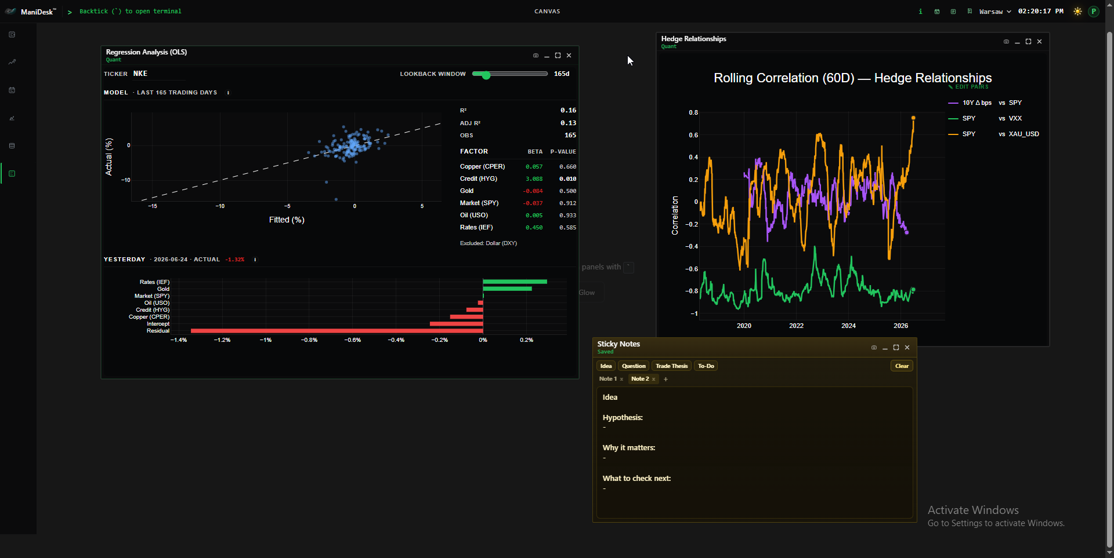Click the page scrollbar down arrow
1114x558 pixels.
[x=1109, y=554]
